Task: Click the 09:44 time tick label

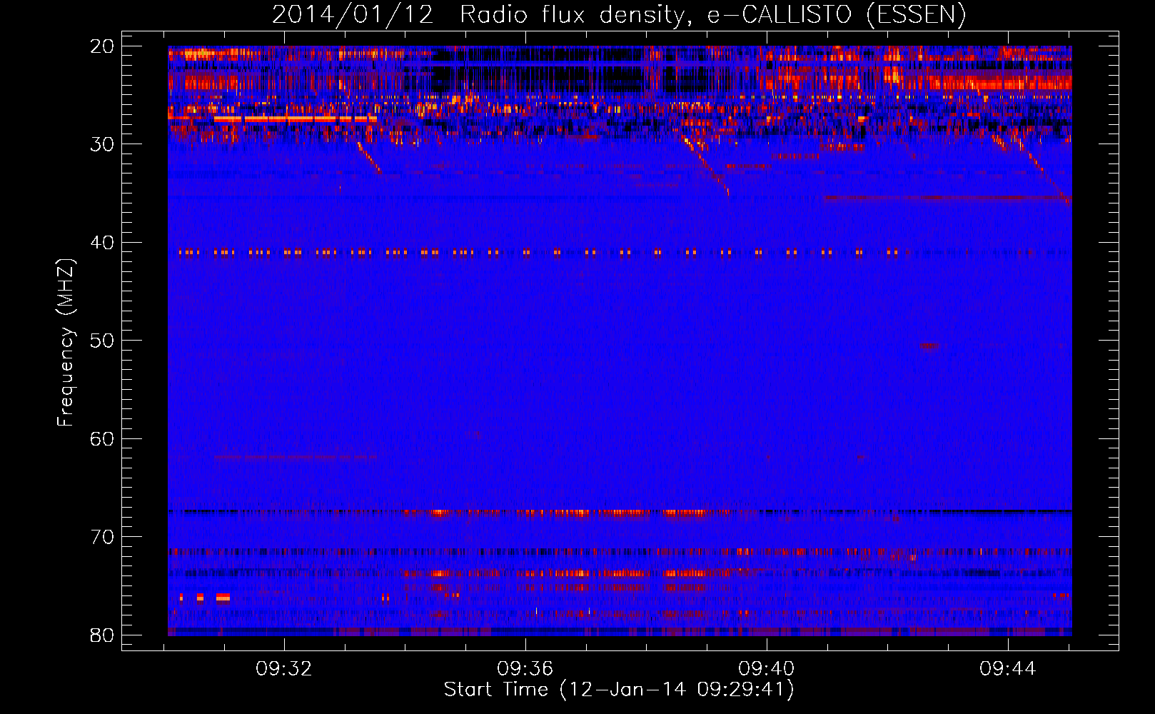Action: coord(1007,669)
